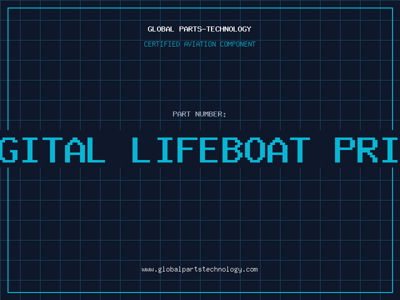Click the GLOBAL PARTS-TECHNOLOGY heading
This screenshot has height=300, width=400.
199,29
